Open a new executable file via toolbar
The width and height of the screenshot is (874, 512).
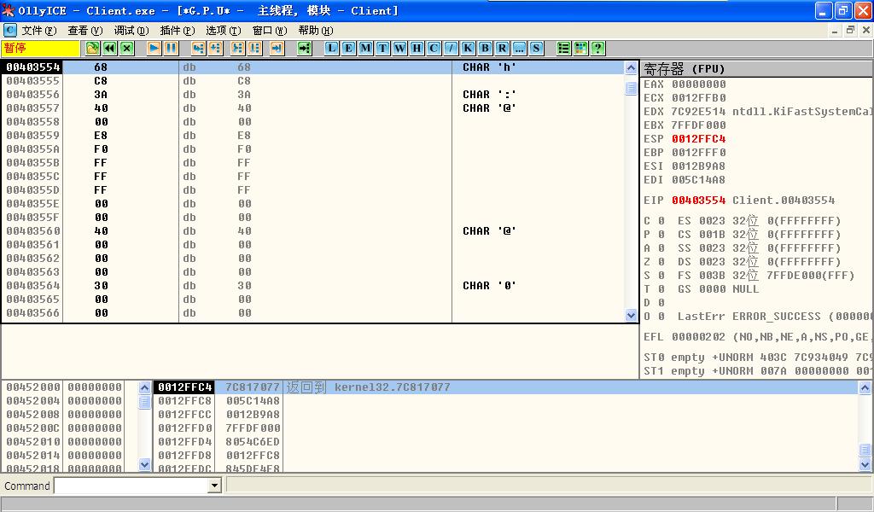click(92, 48)
